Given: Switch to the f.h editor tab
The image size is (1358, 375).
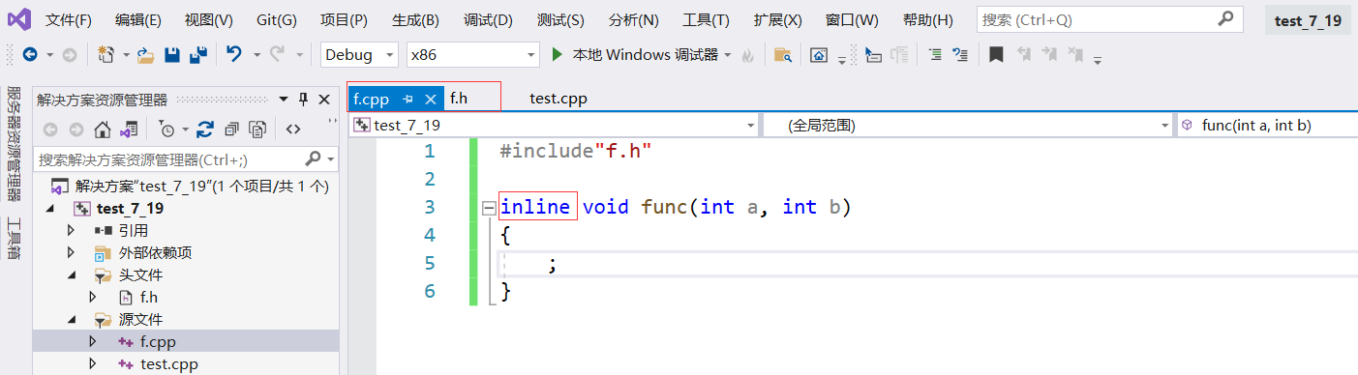Looking at the screenshot, I should [459, 99].
